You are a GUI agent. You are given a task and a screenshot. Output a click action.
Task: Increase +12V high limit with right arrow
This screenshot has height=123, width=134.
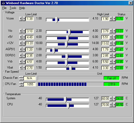(x=114, y=43)
